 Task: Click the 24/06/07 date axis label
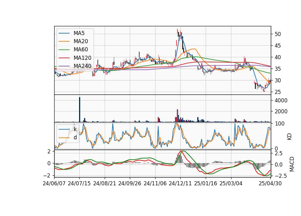click(54, 184)
